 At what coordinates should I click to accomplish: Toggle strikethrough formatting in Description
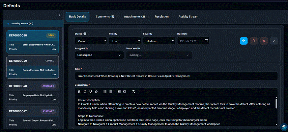[x=96, y=92]
